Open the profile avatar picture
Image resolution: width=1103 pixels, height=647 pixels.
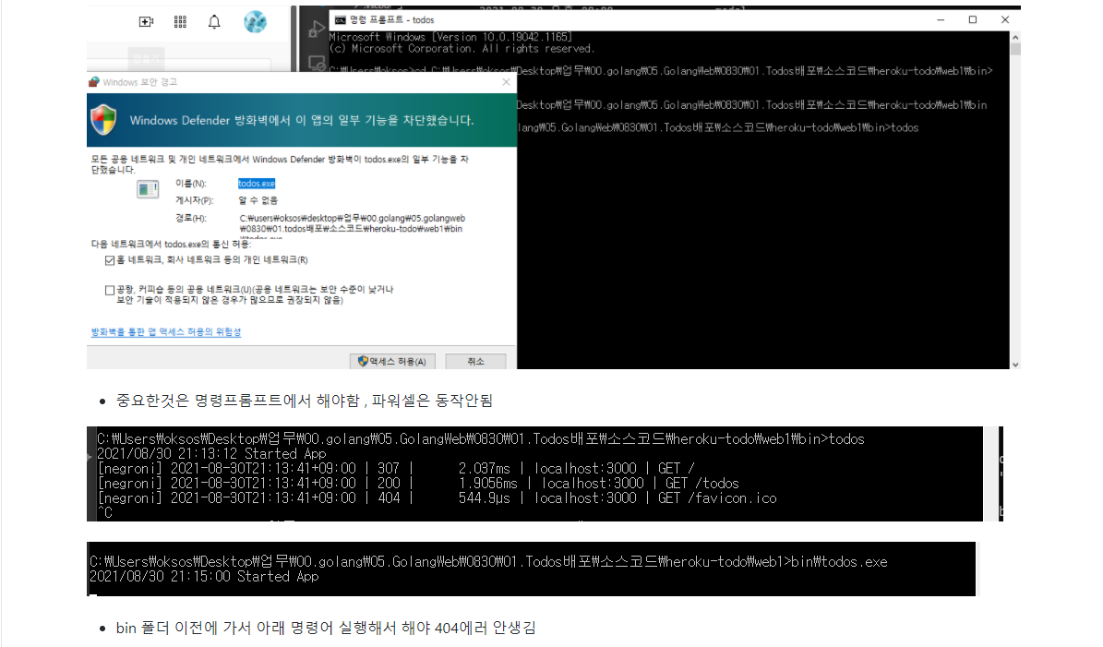[255, 22]
